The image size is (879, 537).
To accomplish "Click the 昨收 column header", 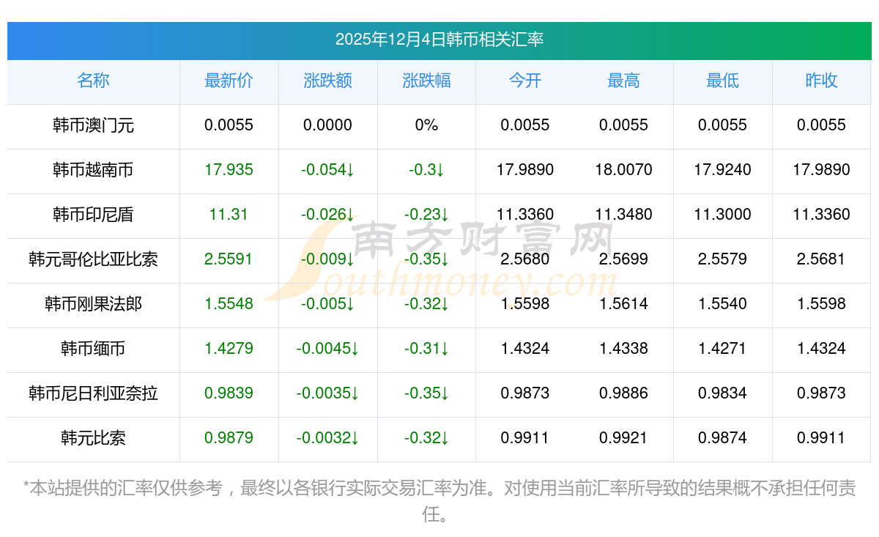I will coord(821,81).
